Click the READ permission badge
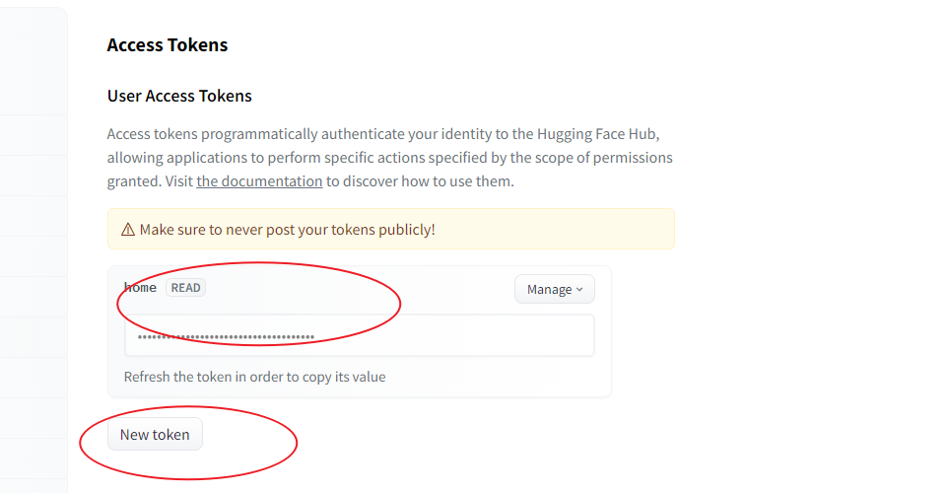The height and width of the screenshot is (493, 949). coord(185,288)
